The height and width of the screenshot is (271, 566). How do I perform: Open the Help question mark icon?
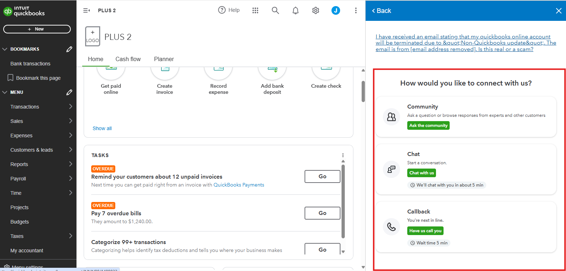click(222, 10)
